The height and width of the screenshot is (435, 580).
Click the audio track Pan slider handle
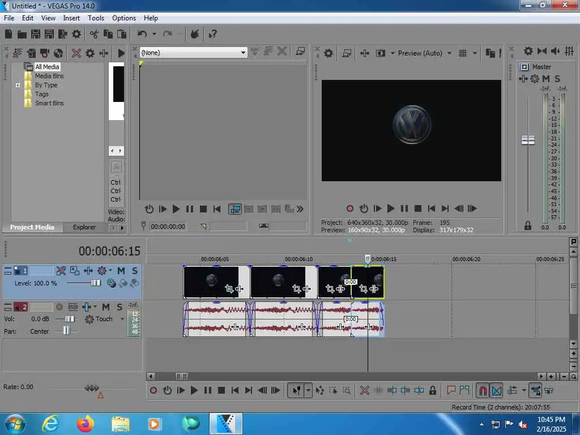pyautogui.click(x=66, y=331)
